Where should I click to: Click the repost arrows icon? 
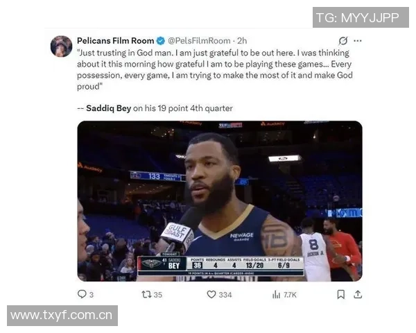146,294
